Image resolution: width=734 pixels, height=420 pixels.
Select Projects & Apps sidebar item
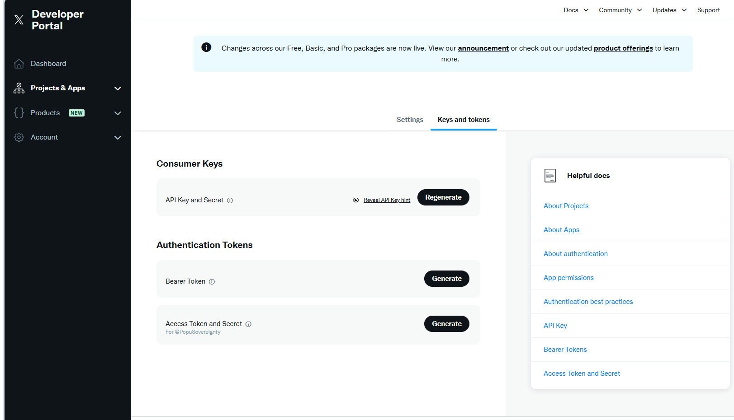(x=58, y=88)
